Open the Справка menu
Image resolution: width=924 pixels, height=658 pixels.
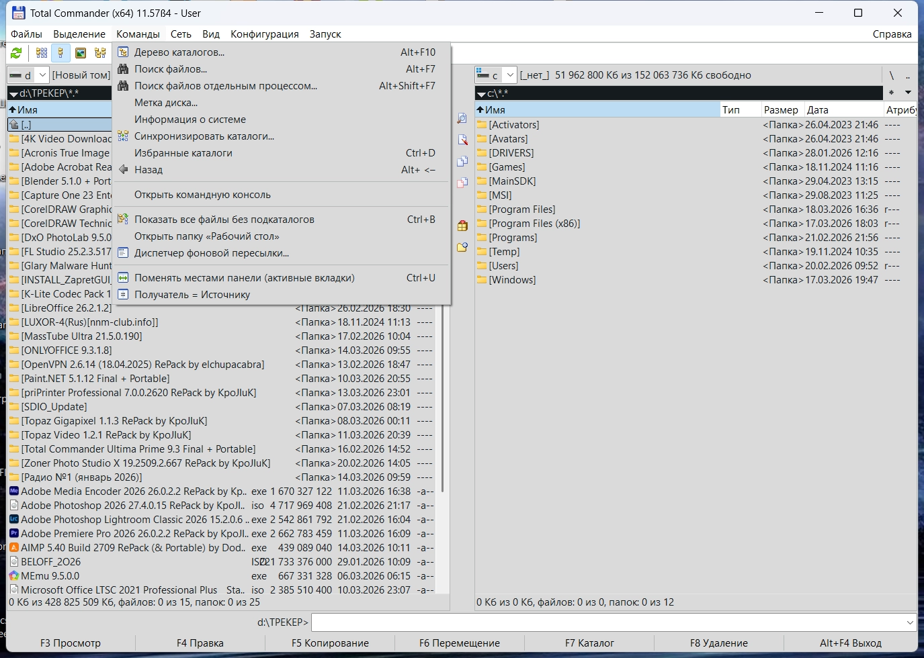pyautogui.click(x=892, y=34)
